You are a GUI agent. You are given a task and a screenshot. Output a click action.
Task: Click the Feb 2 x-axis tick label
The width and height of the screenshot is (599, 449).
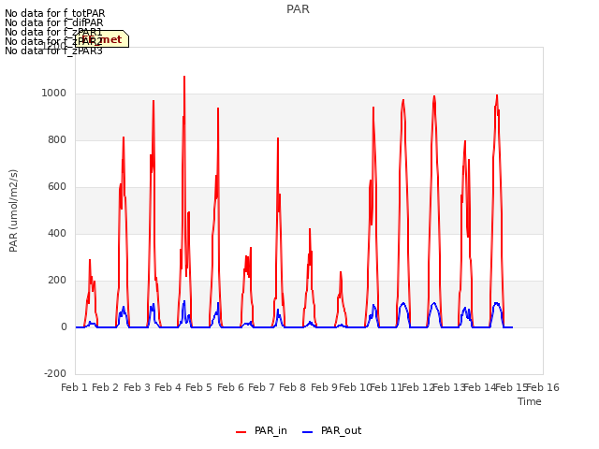(106, 387)
